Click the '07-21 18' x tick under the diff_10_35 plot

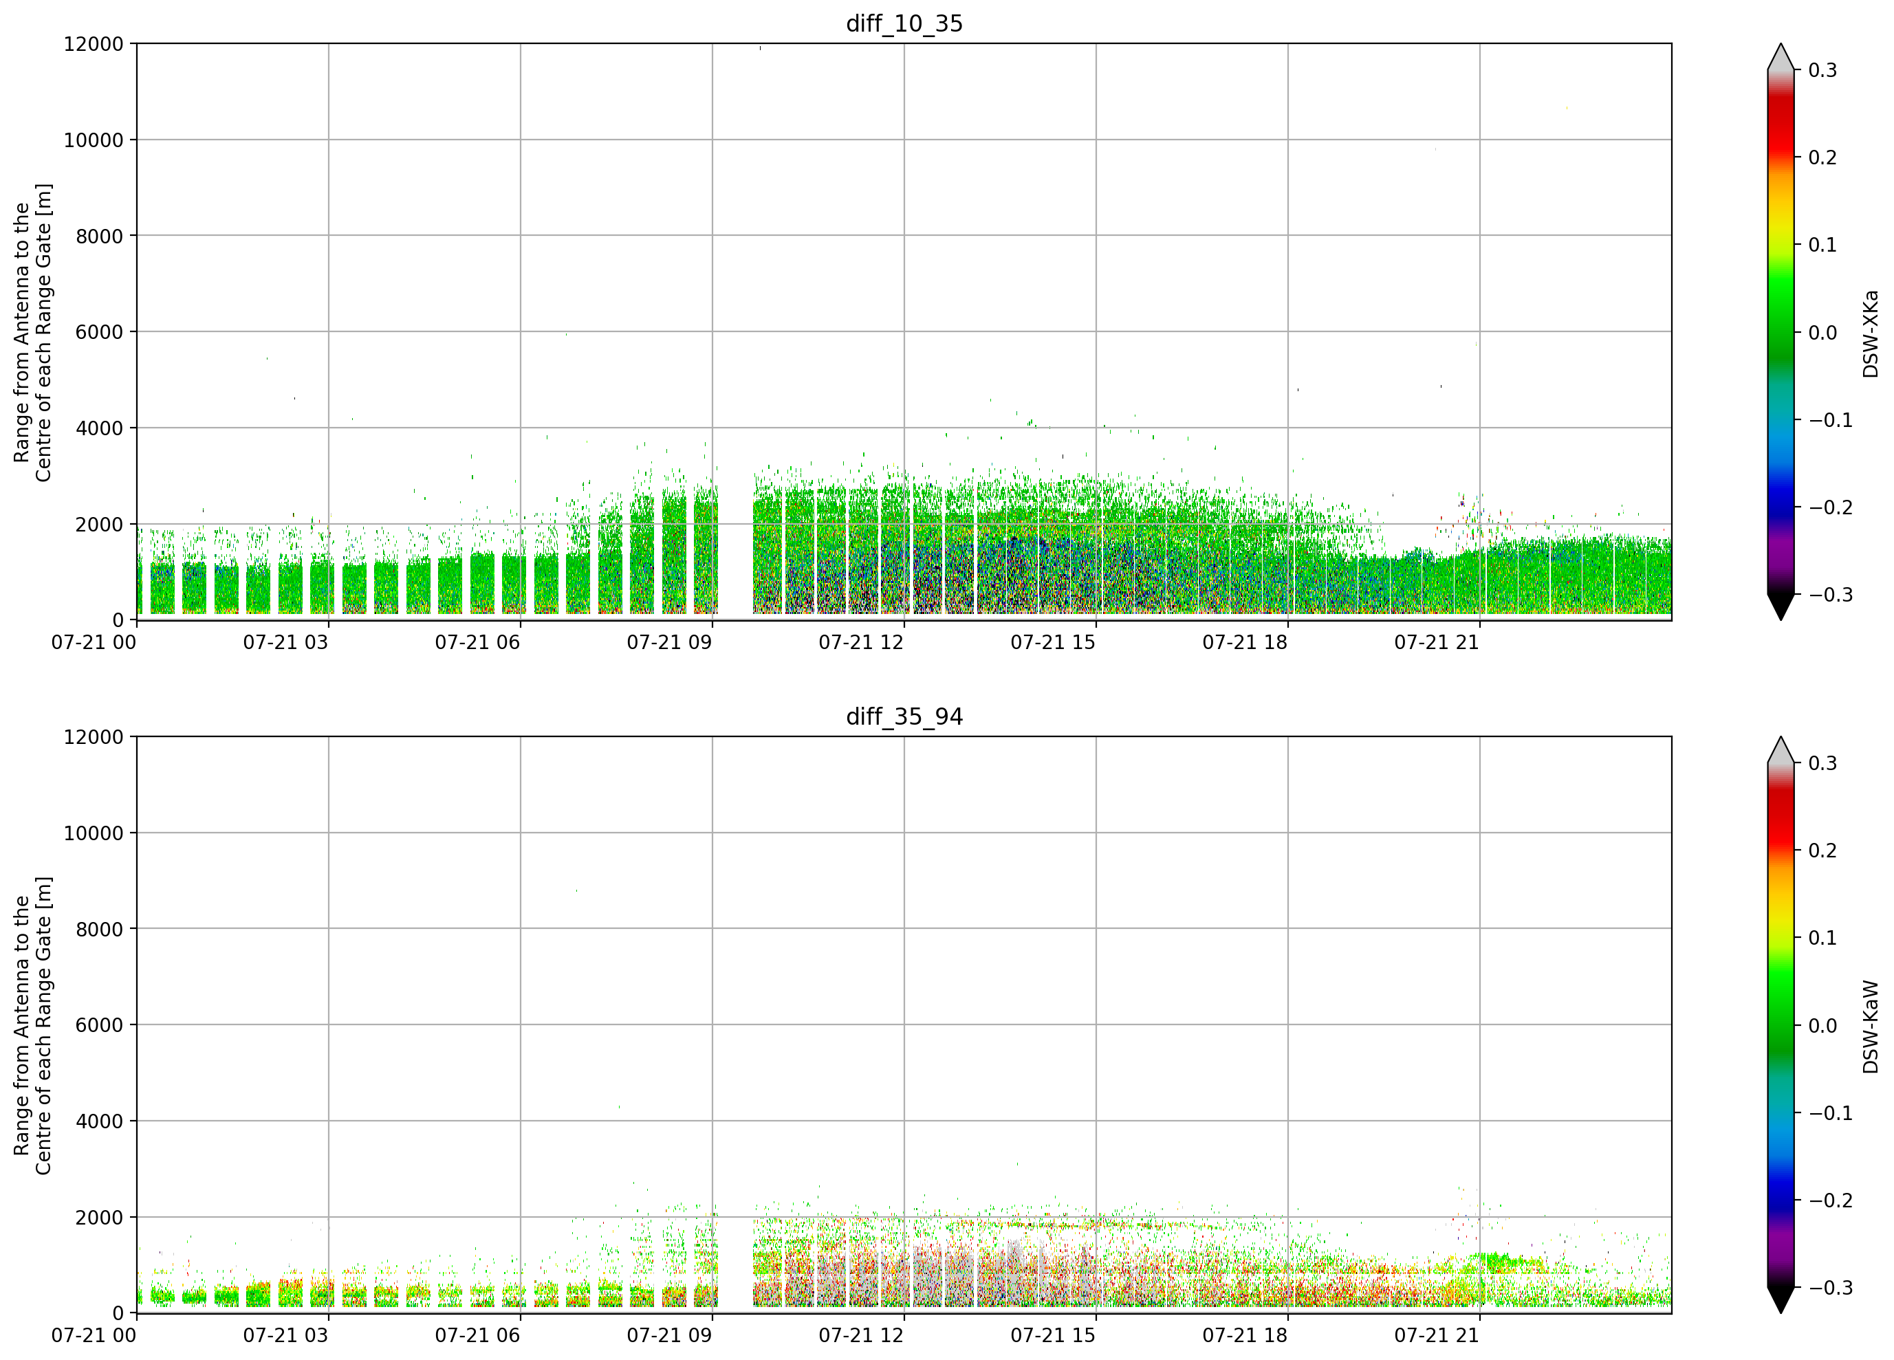tap(1245, 642)
